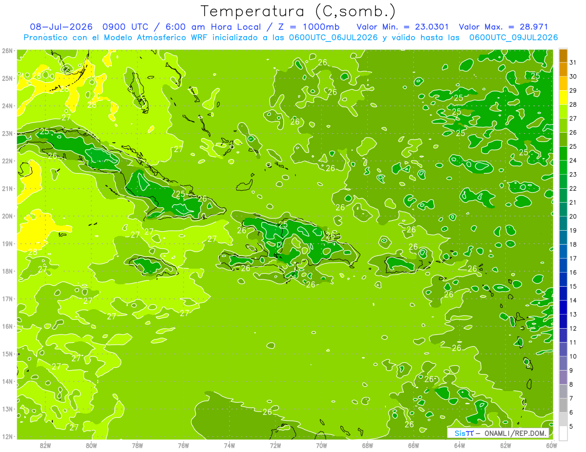The width and height of the screenshot is (586, 452).
Task: Click the "20" color bar label
Action: 573,216
